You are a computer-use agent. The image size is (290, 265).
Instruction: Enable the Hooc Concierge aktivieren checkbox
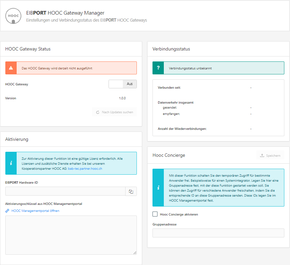pos(155,215)
